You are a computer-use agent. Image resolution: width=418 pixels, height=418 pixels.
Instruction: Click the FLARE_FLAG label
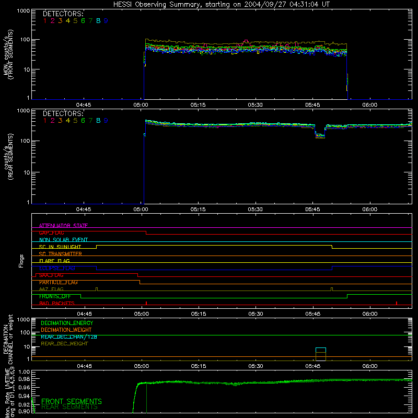coord(54,261)
